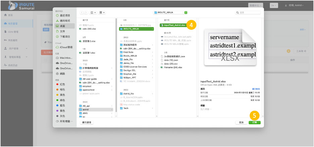Click the 打開 (Open) button

254,122
